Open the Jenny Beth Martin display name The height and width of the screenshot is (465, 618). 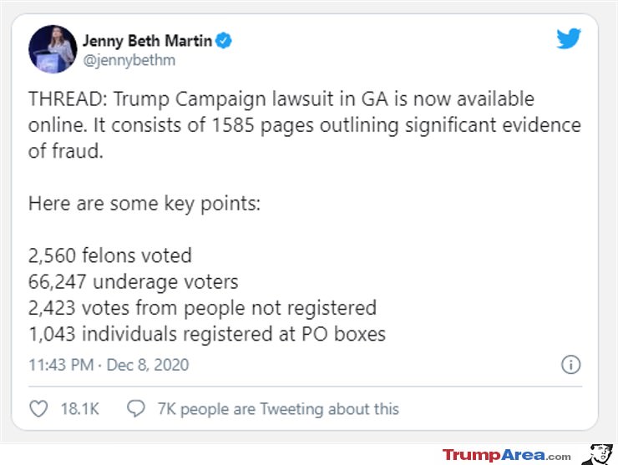tap(148, 41)
